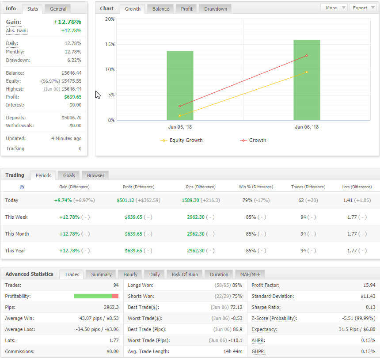This screenshot has width=380, height=358.
Task: Click the Pips (Difference) column header
Action: pos(201,187)
